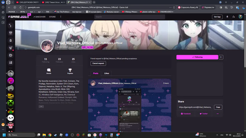Go back in the browser
Screen dimensions: 246x138
click(9, 7)
